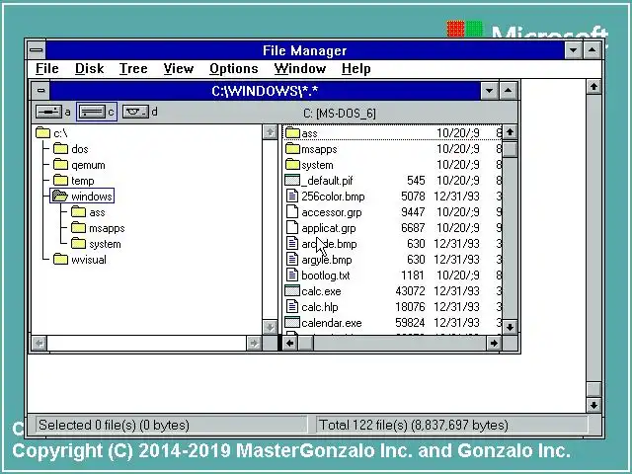Open File Manager control menu box
This screenshot has width=632, height=474.
tap(37, 50)
